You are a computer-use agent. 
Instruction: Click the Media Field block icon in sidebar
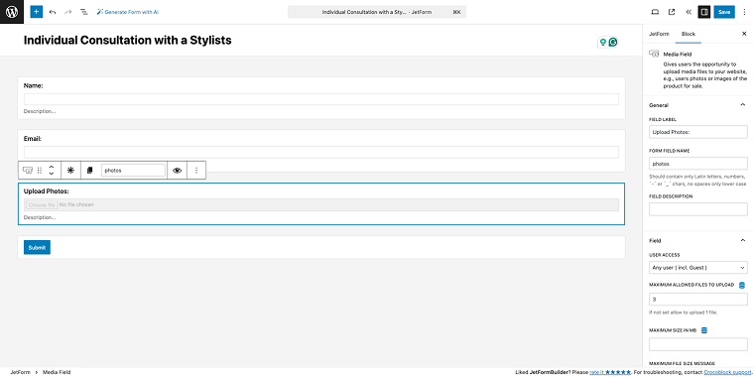[654, 55]
